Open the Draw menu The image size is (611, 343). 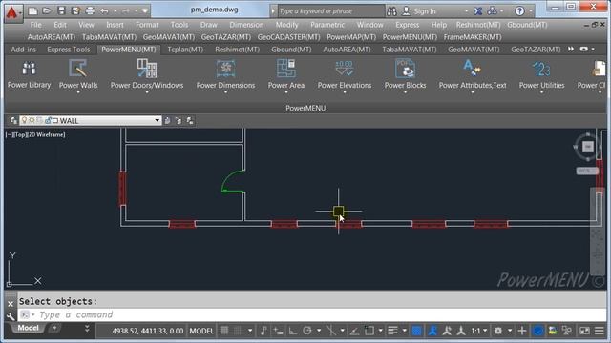coord(208,25)
